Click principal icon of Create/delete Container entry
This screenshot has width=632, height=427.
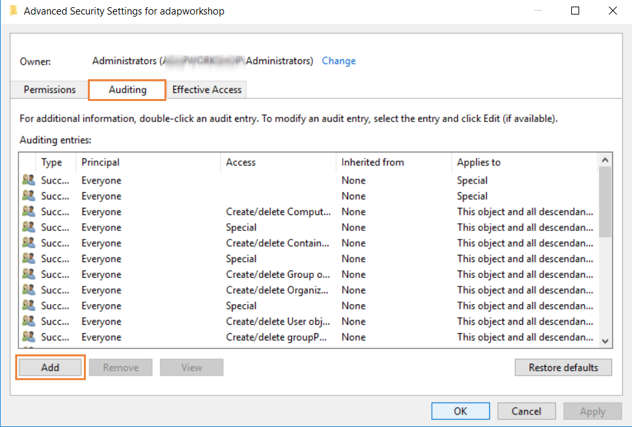tap(28, 244)
